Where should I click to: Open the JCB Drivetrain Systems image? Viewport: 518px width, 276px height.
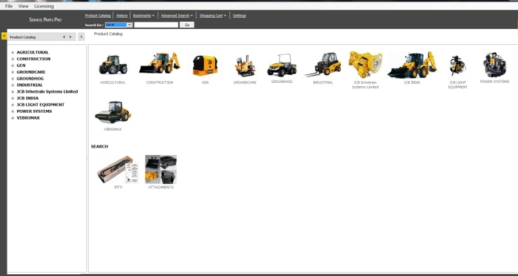(x=365, y=64)
